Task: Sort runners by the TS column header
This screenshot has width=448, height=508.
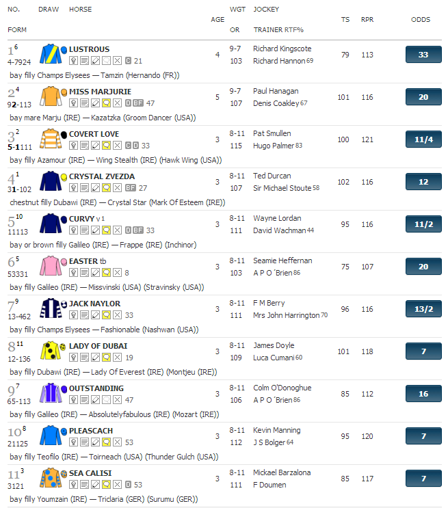Action: (x=345, y=19)
